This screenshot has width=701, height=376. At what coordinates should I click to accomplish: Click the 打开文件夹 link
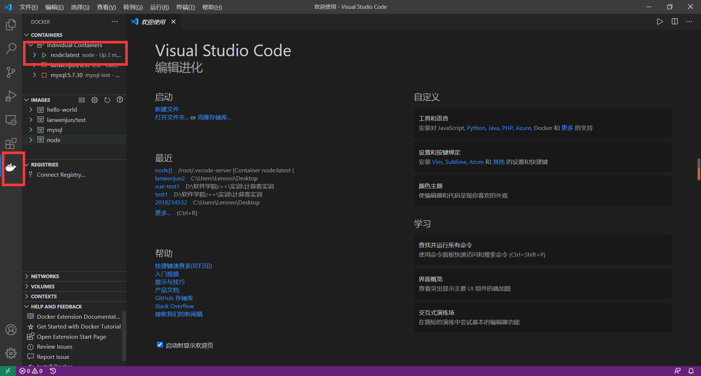coord(172,117)
